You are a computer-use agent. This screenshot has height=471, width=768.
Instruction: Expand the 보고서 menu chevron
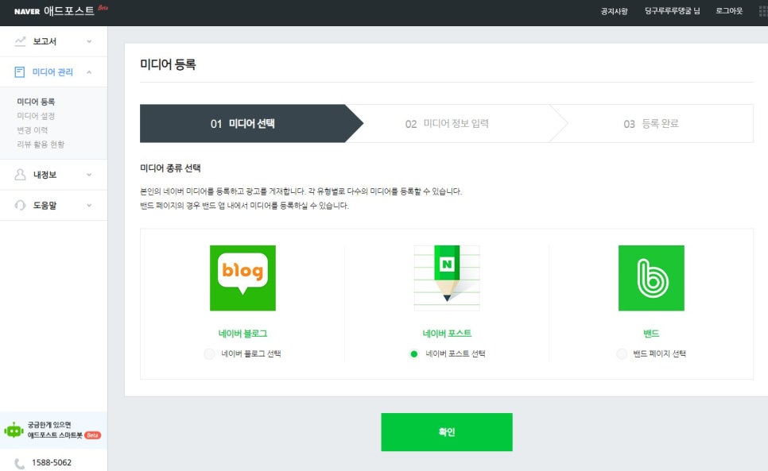(89, 41)
